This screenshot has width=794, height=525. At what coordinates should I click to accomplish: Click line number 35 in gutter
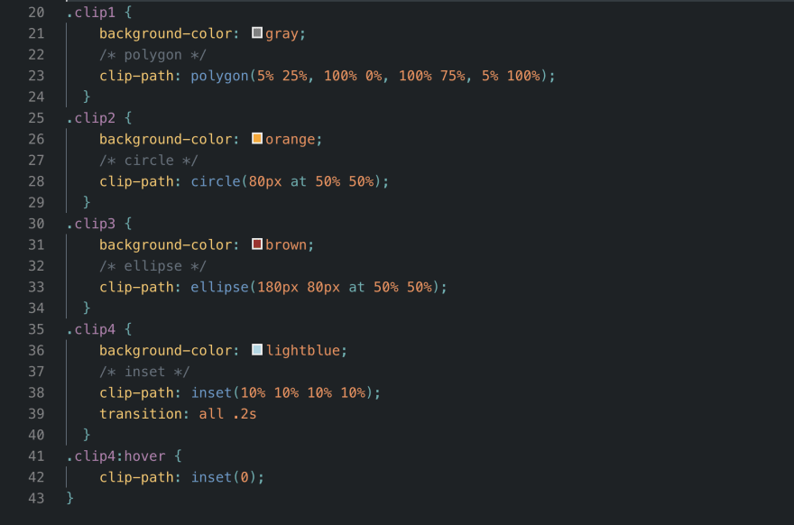[36, 329]
